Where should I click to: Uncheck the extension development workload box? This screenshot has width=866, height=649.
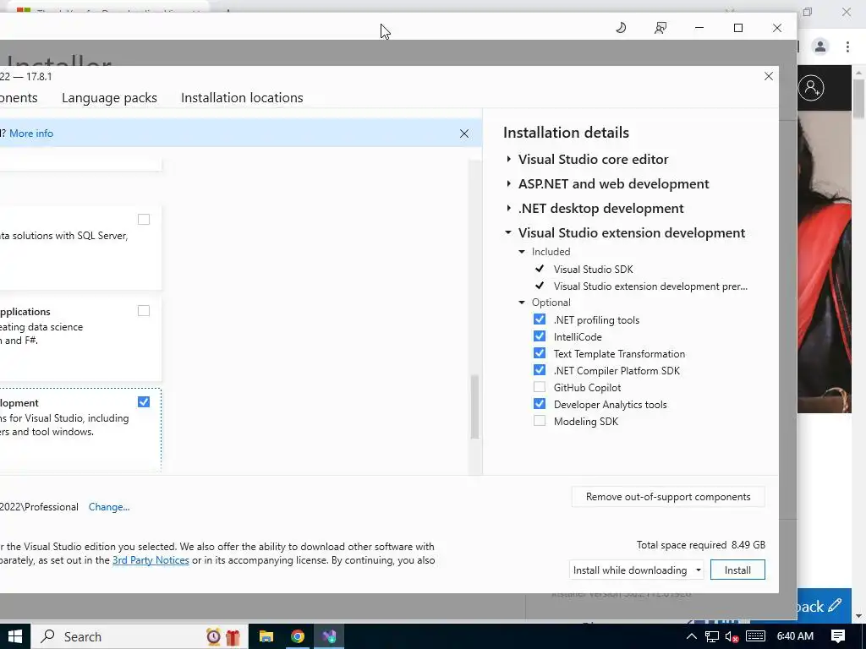(x=144, y=401)
